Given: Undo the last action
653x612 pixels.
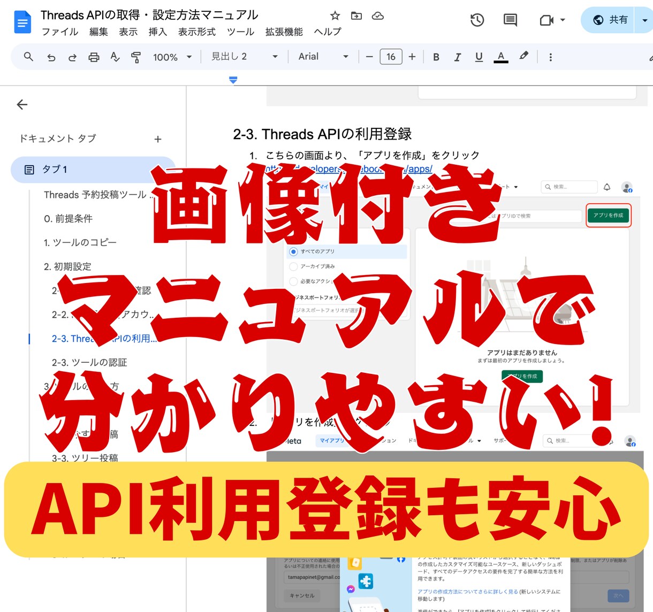Looking at the screenshot, I should (x=51, y=57).
